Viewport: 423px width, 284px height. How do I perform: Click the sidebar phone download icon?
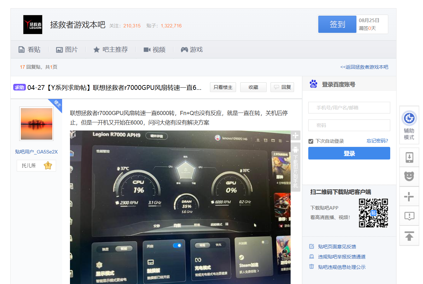tap(409, 157)
